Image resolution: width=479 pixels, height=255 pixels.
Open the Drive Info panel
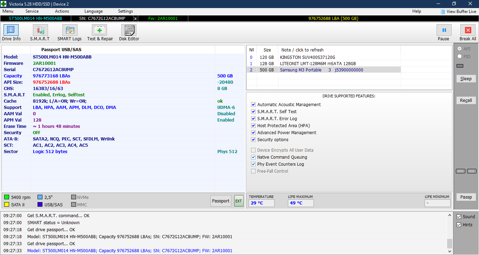11,33
